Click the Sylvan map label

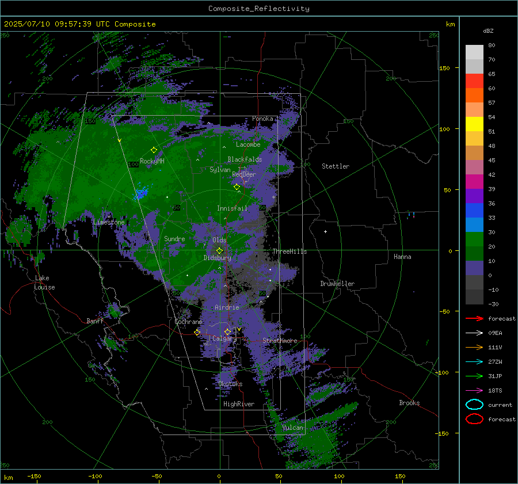(220, 170)
